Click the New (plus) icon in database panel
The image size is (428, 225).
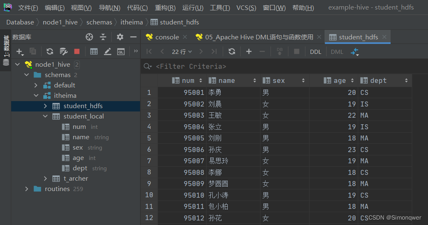pyautogui.click(x=20, y=51)
